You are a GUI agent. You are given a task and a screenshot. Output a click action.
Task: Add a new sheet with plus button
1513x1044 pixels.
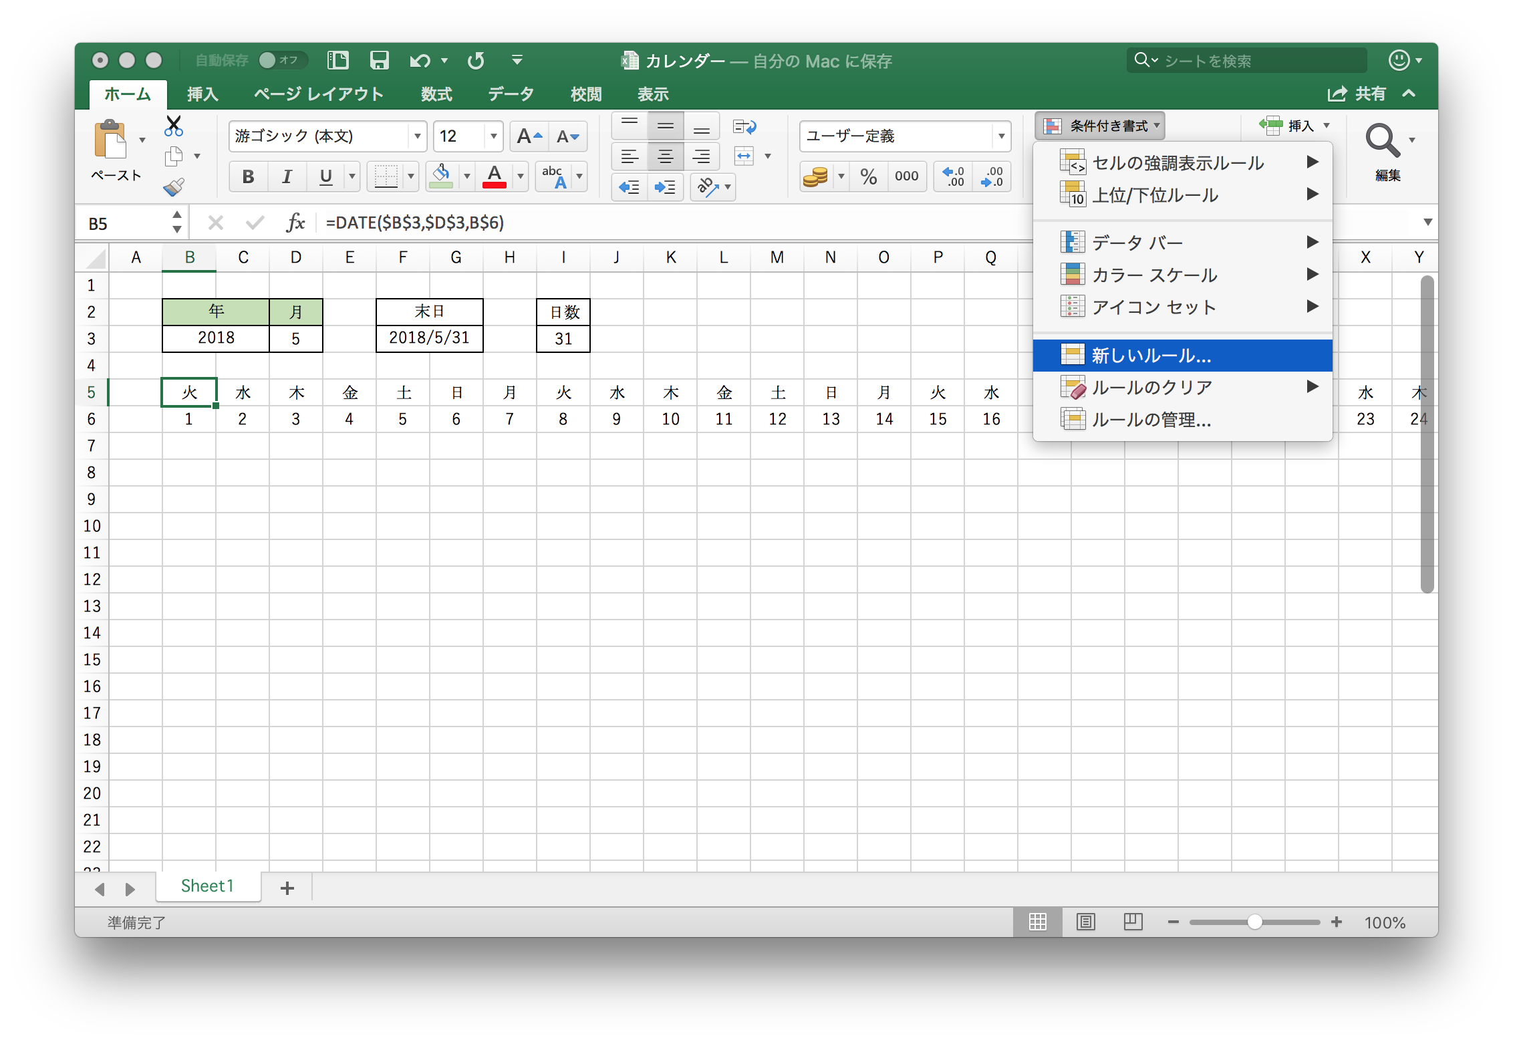[x=287, y=888]
